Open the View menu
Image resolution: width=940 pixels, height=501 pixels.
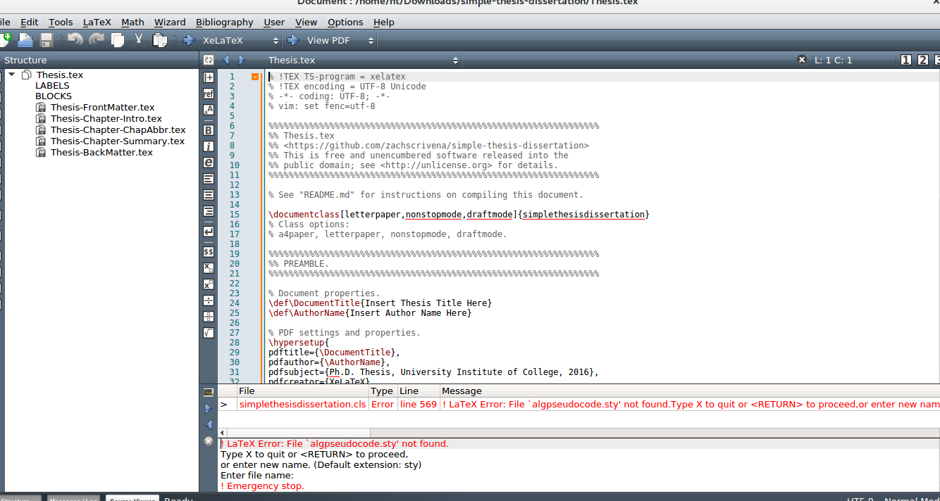[306, 22]
